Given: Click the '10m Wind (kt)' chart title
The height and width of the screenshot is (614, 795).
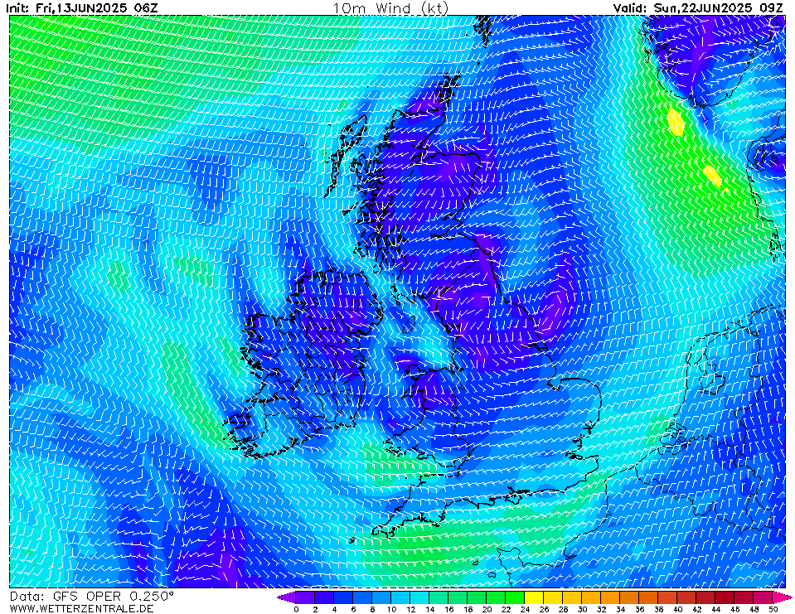Looking at the screenshot, I should coord(390,8).
